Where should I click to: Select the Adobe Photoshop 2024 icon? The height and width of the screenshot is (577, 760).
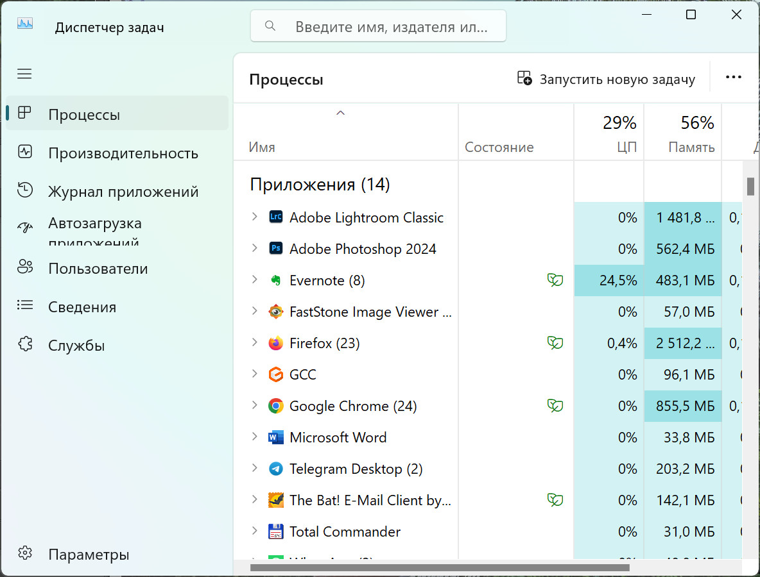click(x=276, y=249)
